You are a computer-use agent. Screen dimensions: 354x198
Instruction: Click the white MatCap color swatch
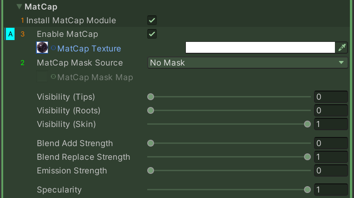click(260, 48)
